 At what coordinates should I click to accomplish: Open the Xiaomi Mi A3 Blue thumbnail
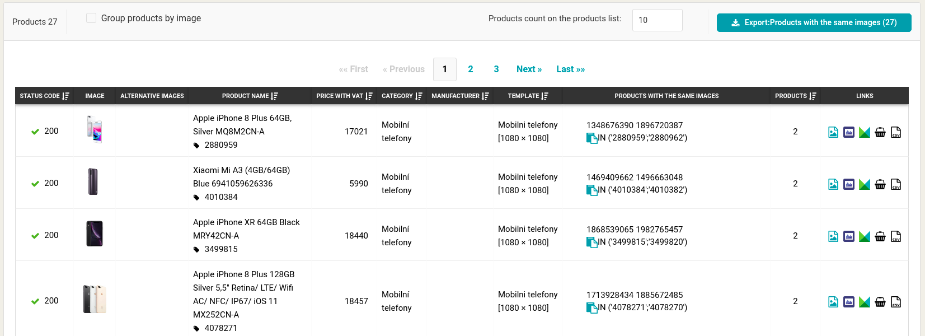[x=93, y=181]
